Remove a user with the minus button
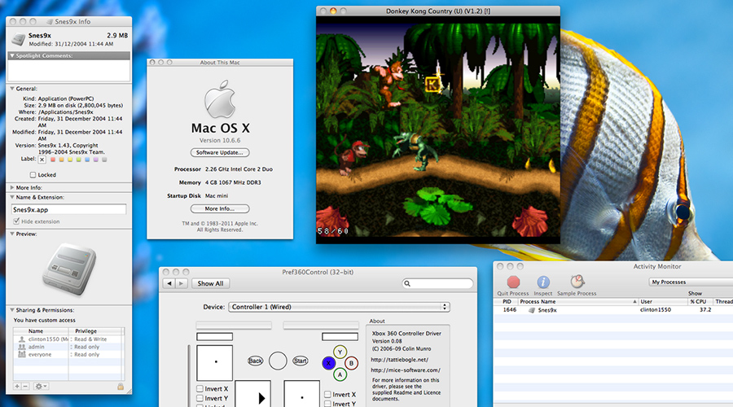This screenshot has height=407, width=733. [x=25, y=387]
